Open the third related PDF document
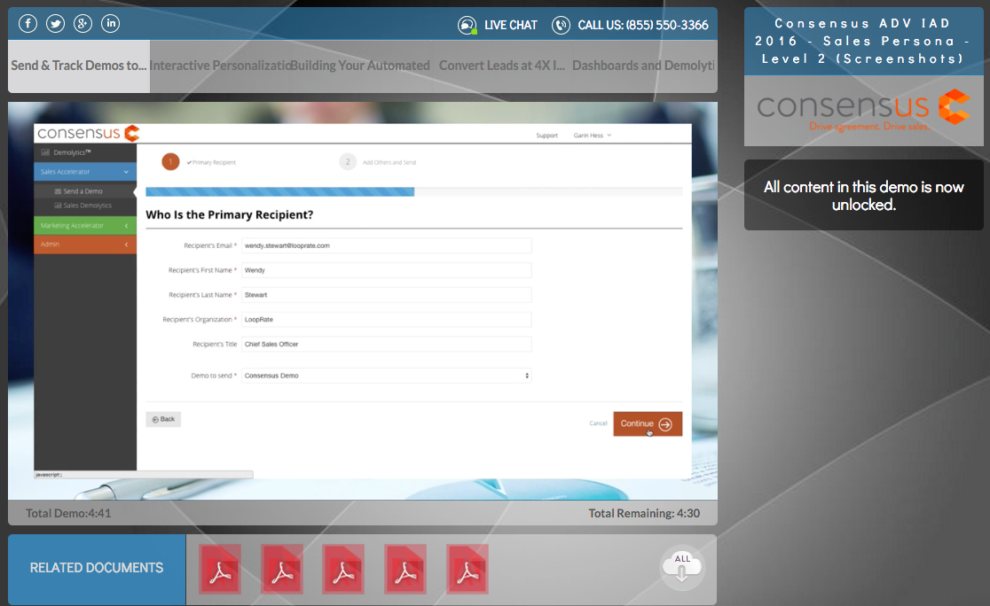This screenshot has height=606, width=990. point(342,570)
